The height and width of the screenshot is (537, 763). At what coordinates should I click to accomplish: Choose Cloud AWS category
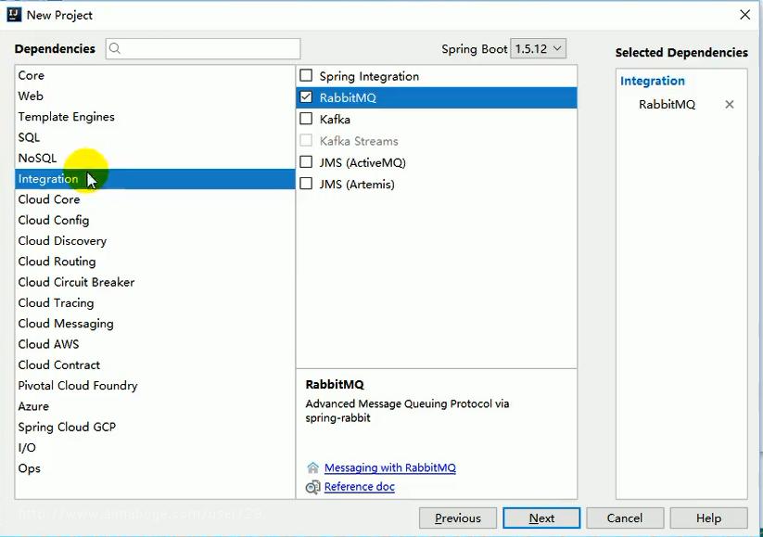[155, 344]
